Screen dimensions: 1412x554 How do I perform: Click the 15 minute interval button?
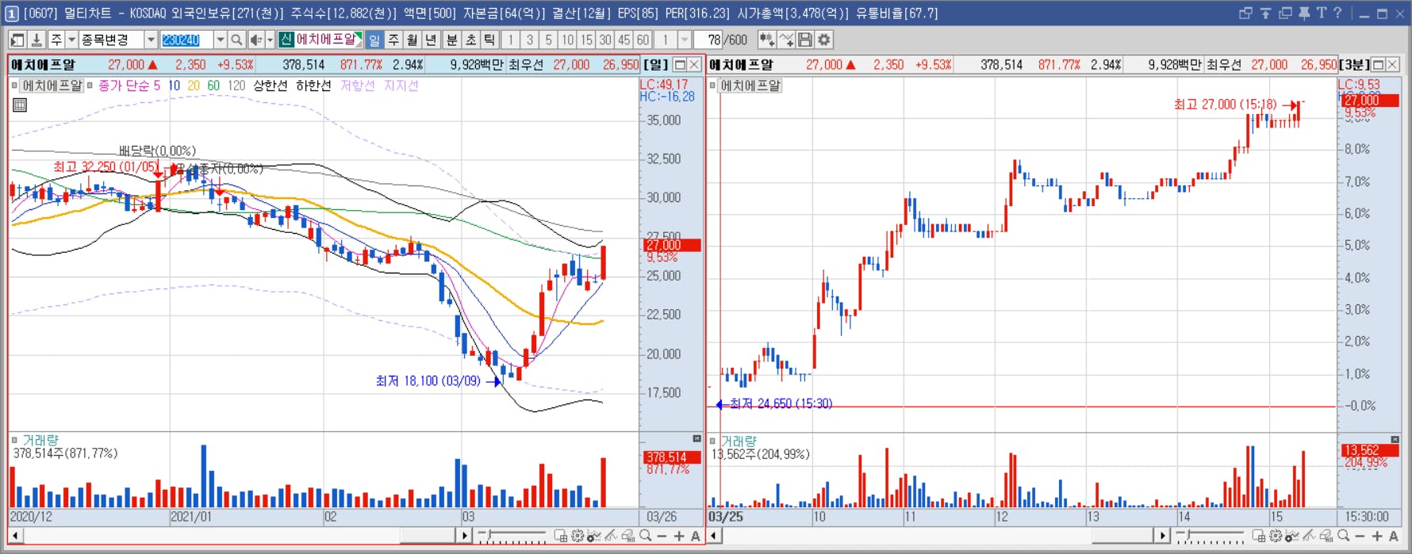pyautogui.click(x=586, y=40)
